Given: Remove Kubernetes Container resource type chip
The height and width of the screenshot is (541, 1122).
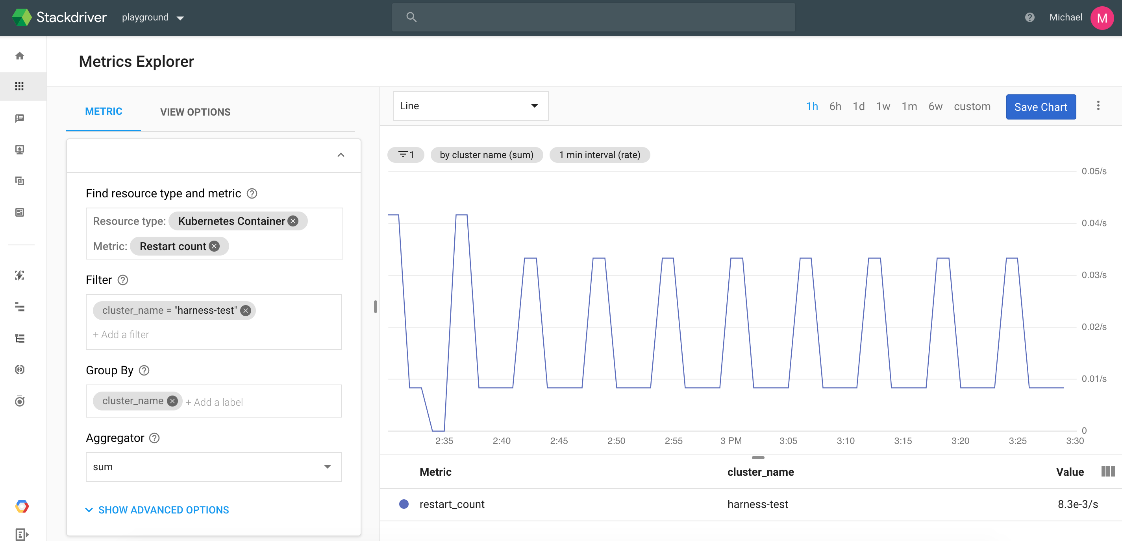Looking at the screenshot, I should [x=293, y=221].
